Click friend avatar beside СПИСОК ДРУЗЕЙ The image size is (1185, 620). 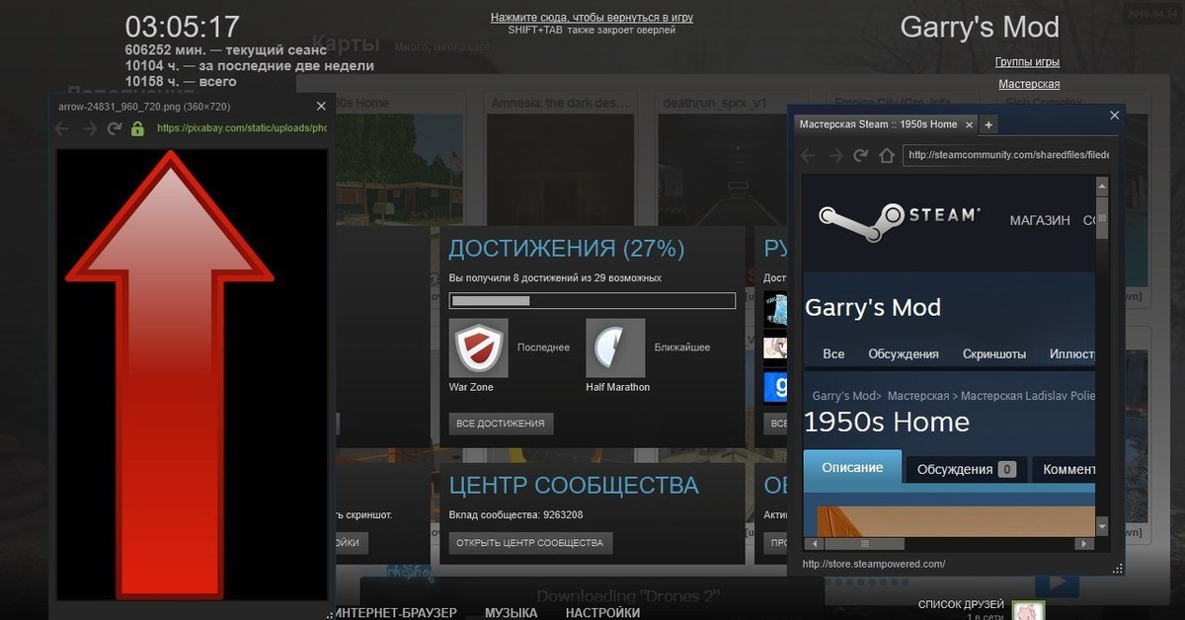click(1028, 610)
